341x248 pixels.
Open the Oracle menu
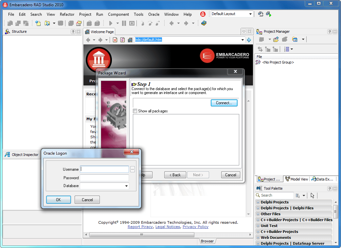(154, 14)
